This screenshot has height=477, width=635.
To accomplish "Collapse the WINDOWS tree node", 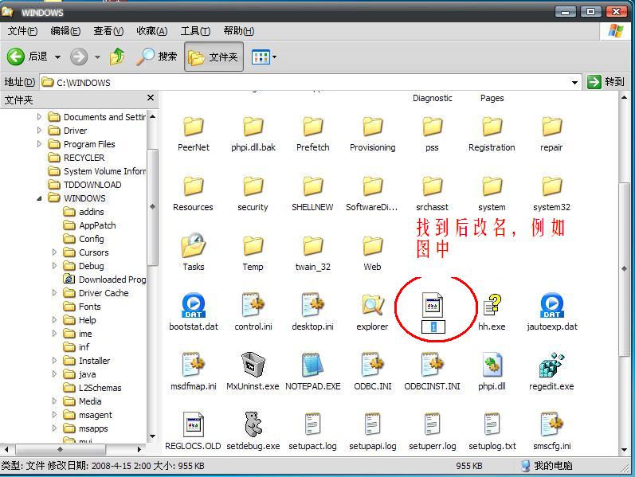I will pos(39,198).
